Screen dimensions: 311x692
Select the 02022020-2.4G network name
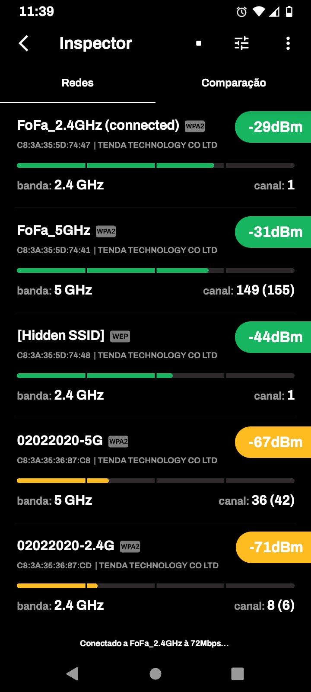[x=66, y=546]
